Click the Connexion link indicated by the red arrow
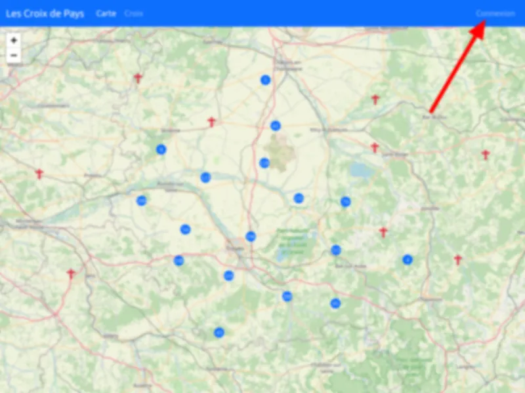 (x=495, y=13)
